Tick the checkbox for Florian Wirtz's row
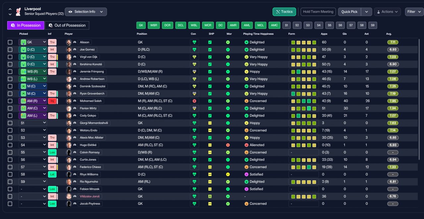This screenshot has width=424, height=219. pos(10,108)
